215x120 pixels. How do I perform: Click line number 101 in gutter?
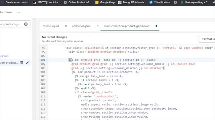click(43, 60)
